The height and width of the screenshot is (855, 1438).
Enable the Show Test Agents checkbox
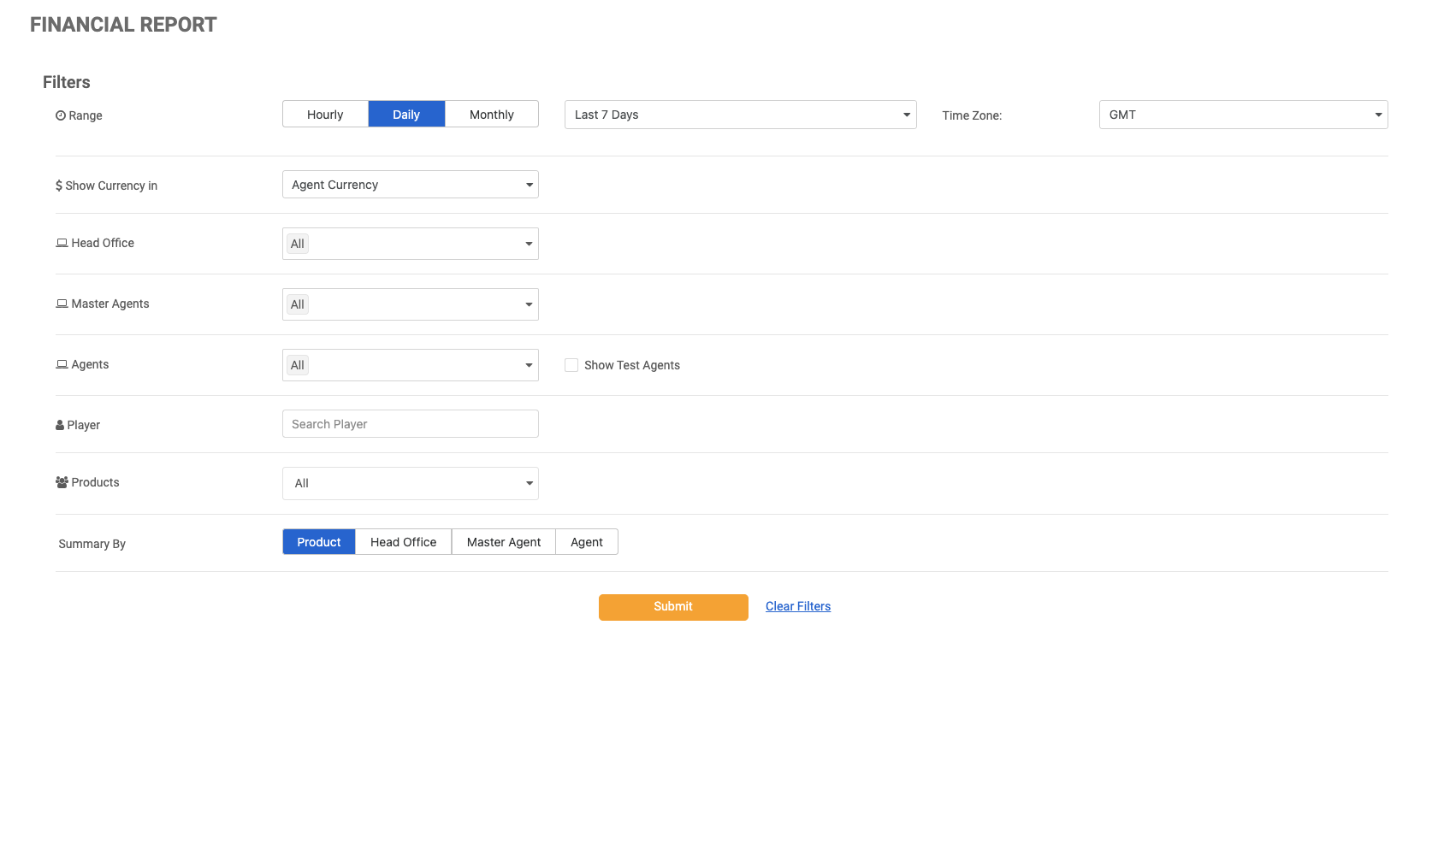coord(571,365)
